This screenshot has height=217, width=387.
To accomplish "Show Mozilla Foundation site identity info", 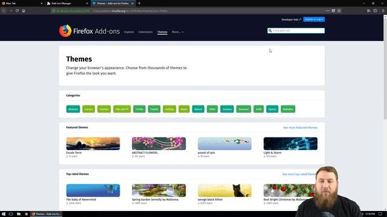I will click(71, 11).
